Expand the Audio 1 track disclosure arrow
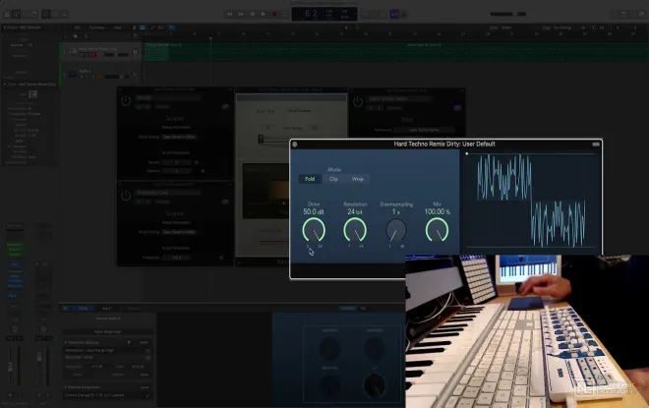Viewport: 649px width, 408px height. pos(64,75)
